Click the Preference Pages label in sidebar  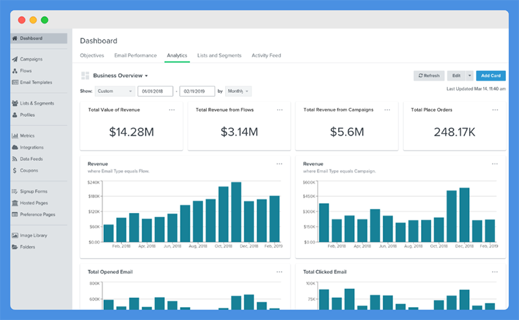38,215
